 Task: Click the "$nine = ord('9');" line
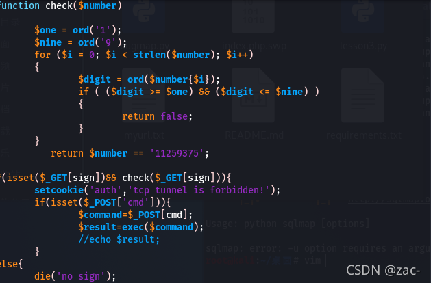81,42
